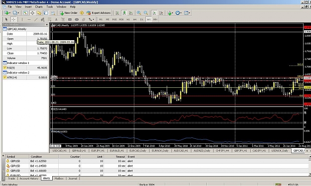Switch timeframe to M30

pos(121,19)
